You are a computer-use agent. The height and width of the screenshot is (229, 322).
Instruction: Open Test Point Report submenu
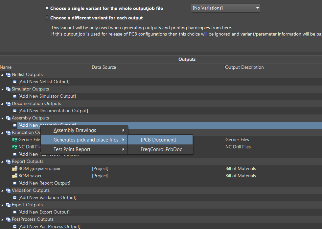coord(84,149)
